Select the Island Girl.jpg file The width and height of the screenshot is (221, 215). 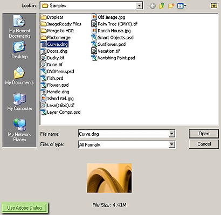[57, 99]
